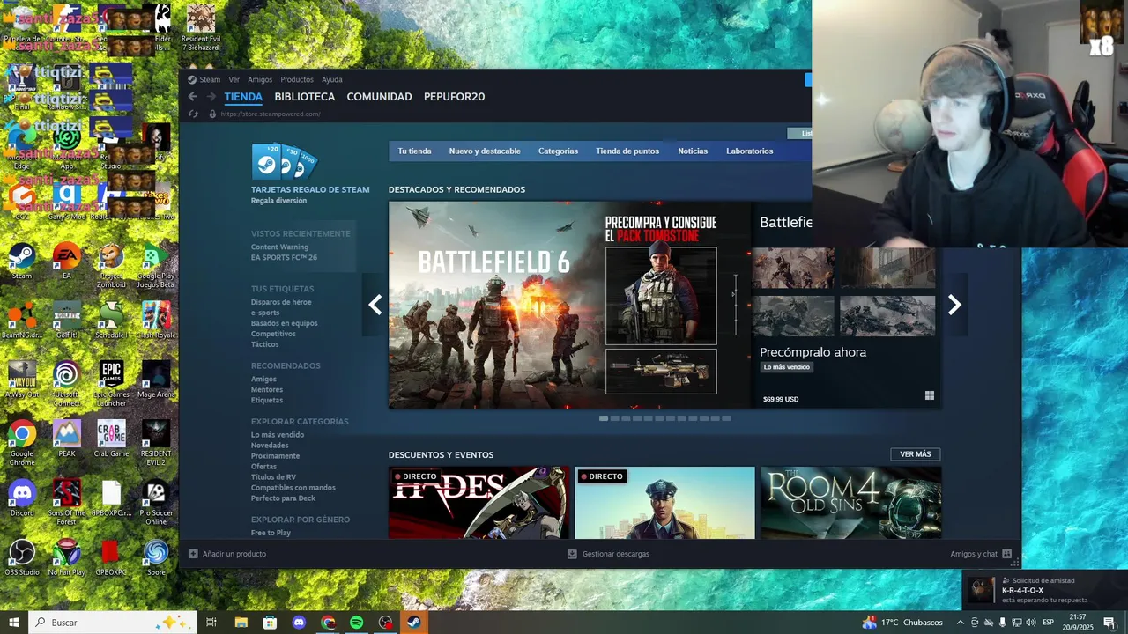Switch to the BIBLIOTECA tab
The width and height of the screenshot is (1128, 634).
pyautogui.click(x=305, y=97)
